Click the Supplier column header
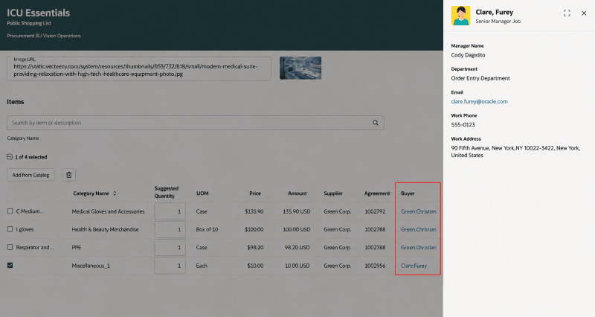The height and width of the screenshot is (317, 595). click(x=333, y=193)
